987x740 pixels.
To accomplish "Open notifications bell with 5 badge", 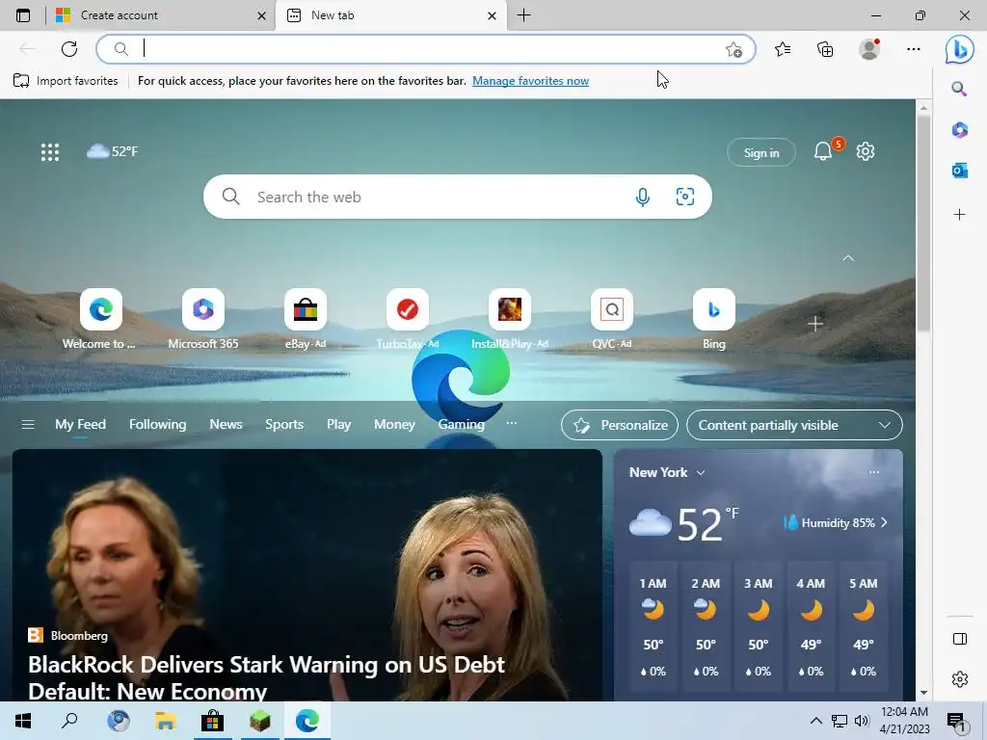I will 823,151.
